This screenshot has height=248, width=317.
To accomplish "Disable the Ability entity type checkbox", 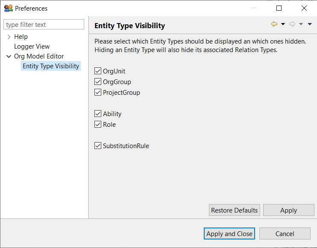I will (x=98, y=114).
